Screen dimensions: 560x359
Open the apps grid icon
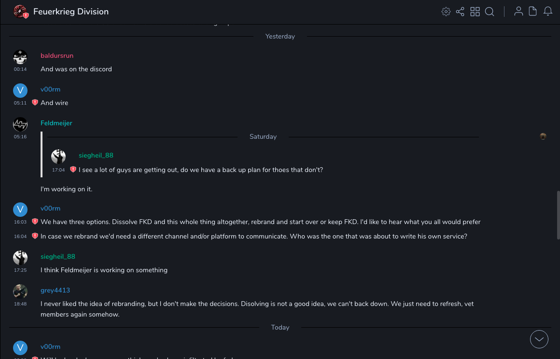pos(475,12)
